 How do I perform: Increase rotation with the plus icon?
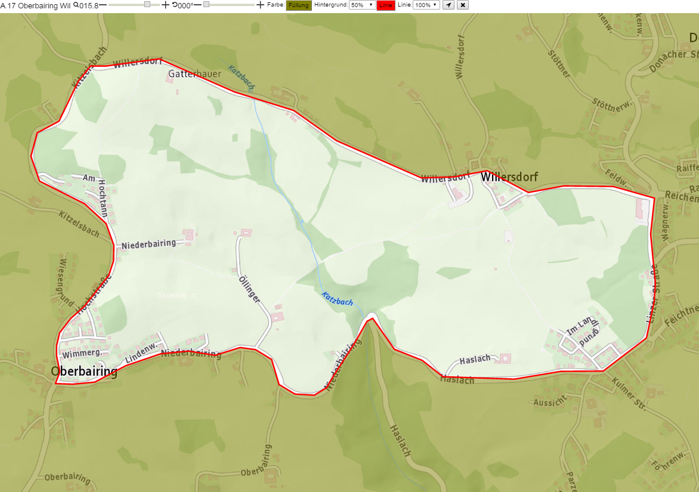(261, 5)
